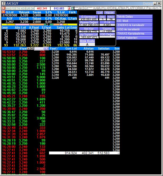Click best bid price 3,250 in order book
This screenshot has height=176, width=163.
tap(35, 31)
